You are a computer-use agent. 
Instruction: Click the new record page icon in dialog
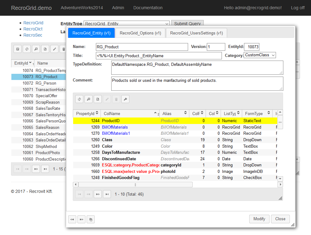98,99
